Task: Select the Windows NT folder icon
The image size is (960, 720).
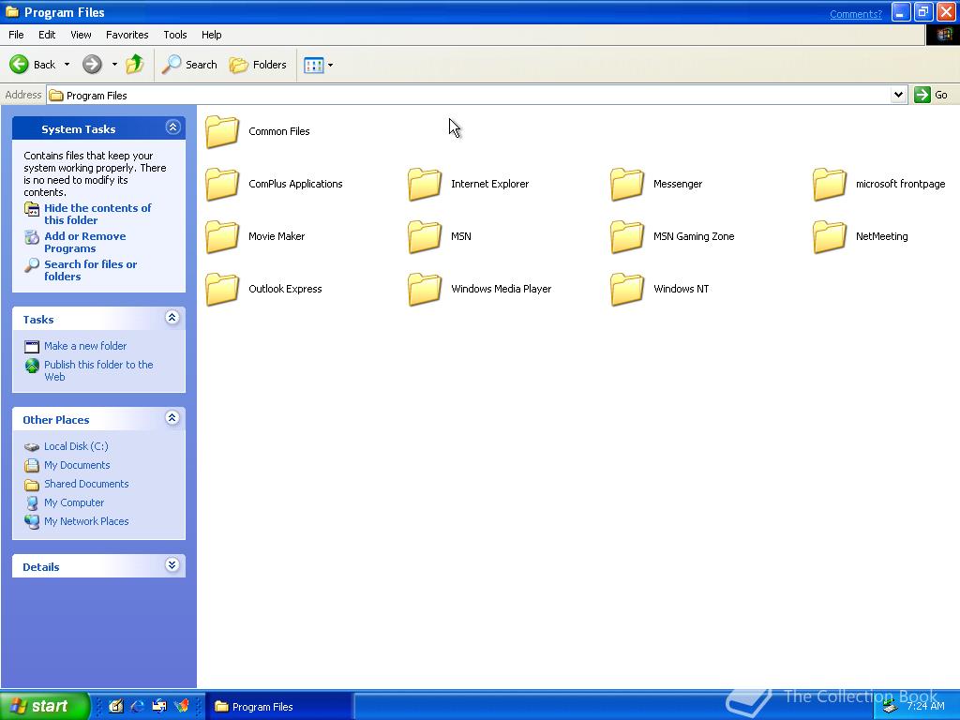Action: pyautogui.click(x=627, y=289)
